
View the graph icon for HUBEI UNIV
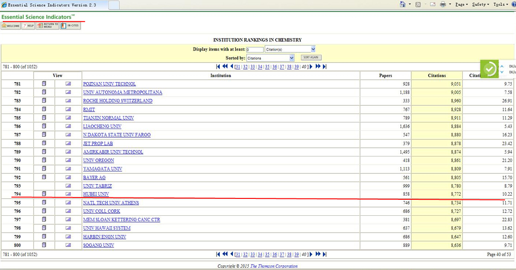pyautogui.click(x=68, y=194)
